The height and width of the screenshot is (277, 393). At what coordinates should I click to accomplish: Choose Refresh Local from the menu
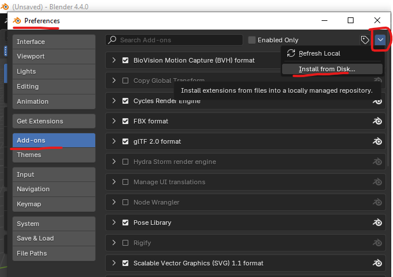[x=319, y=53]
